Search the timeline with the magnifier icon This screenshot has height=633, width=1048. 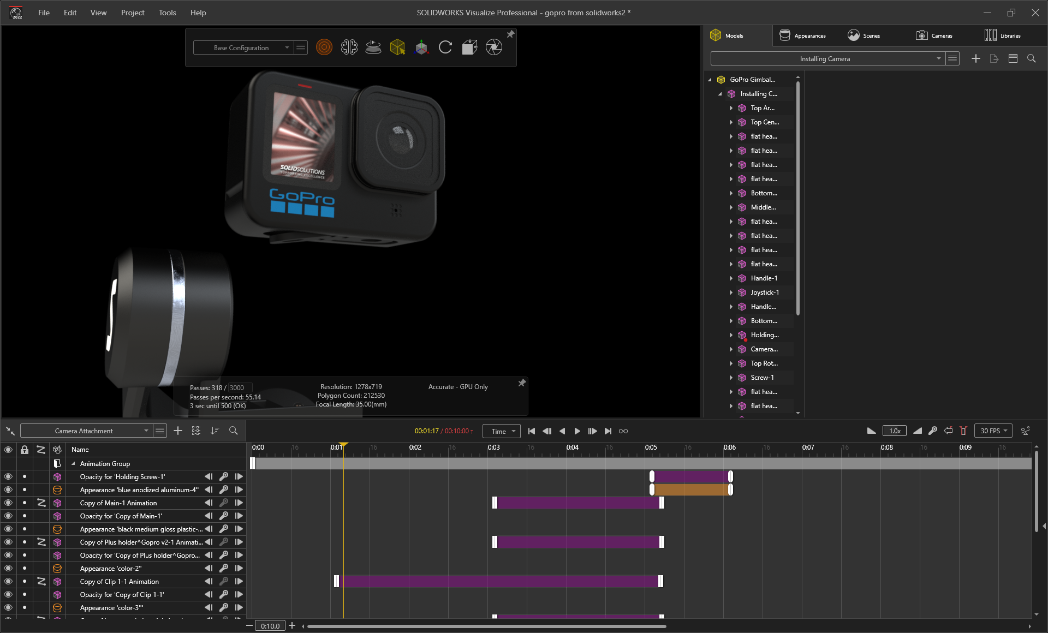click(233, 431)
